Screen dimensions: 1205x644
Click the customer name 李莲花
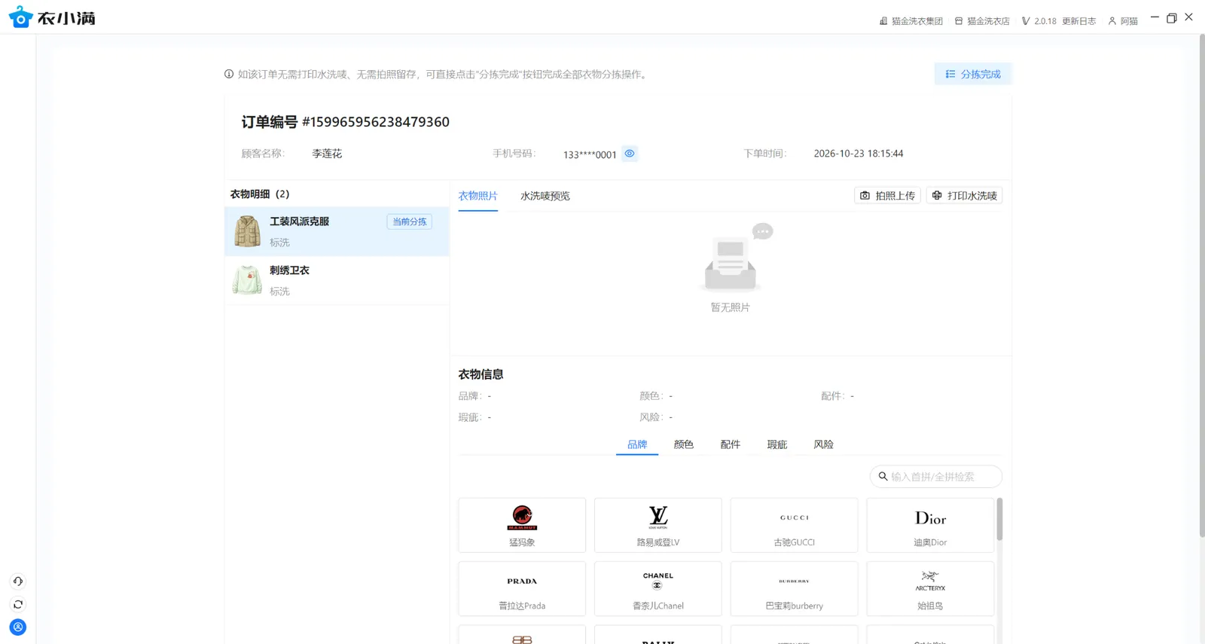coord(327,154)
